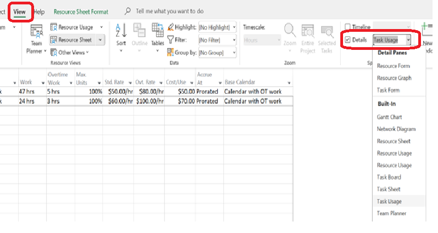Open the Resource Sheet Format tab
This screenshot has height=233, width=438.
[81, 12]
